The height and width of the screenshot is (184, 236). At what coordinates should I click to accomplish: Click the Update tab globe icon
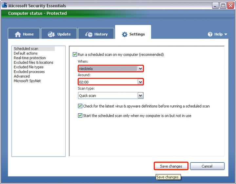click(x=51, y=34)
